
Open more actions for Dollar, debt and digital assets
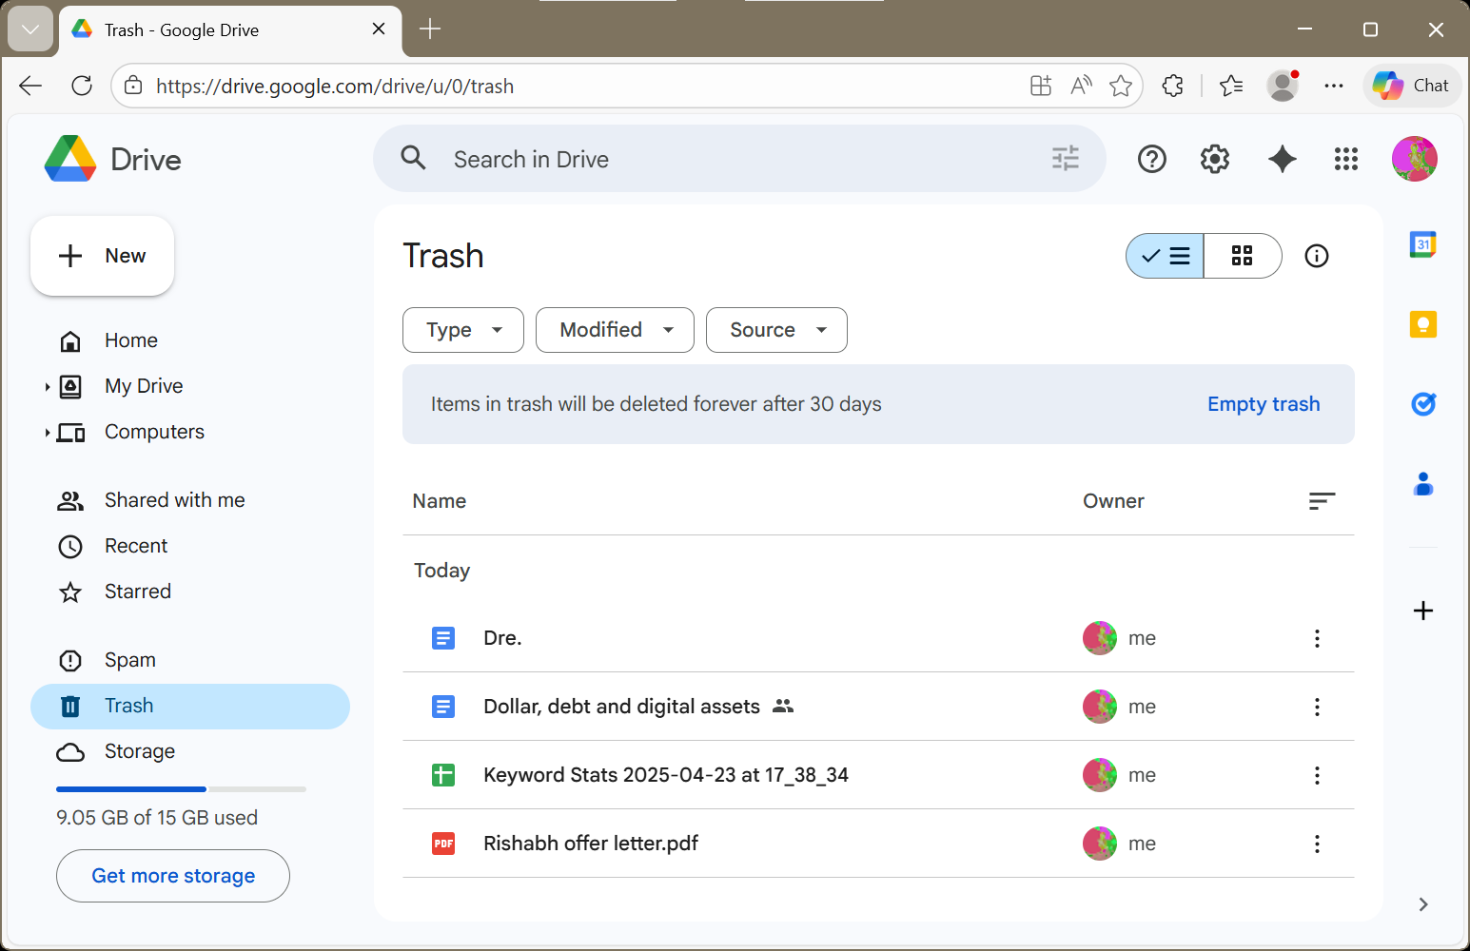[1317, 707]
